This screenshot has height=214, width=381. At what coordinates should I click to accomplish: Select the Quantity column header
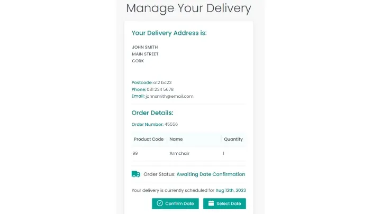pyautogui.click(x=233, y=139)
